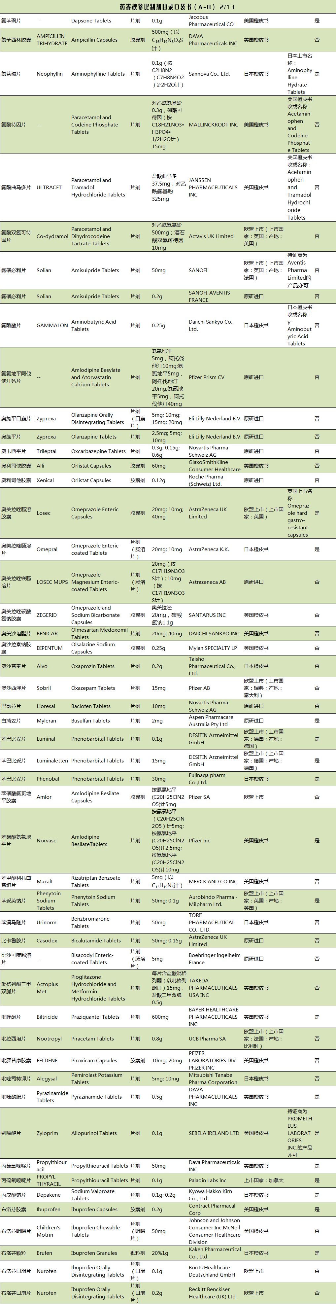Screen dimensions: 336x1304
Task: Select the 'Biltricide' brand cell
Action: [x=47, y=1017]
